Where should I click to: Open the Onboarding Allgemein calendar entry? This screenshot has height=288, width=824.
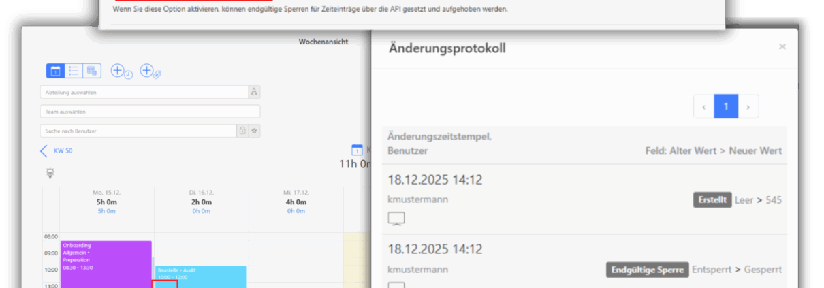tap(106, 264)
